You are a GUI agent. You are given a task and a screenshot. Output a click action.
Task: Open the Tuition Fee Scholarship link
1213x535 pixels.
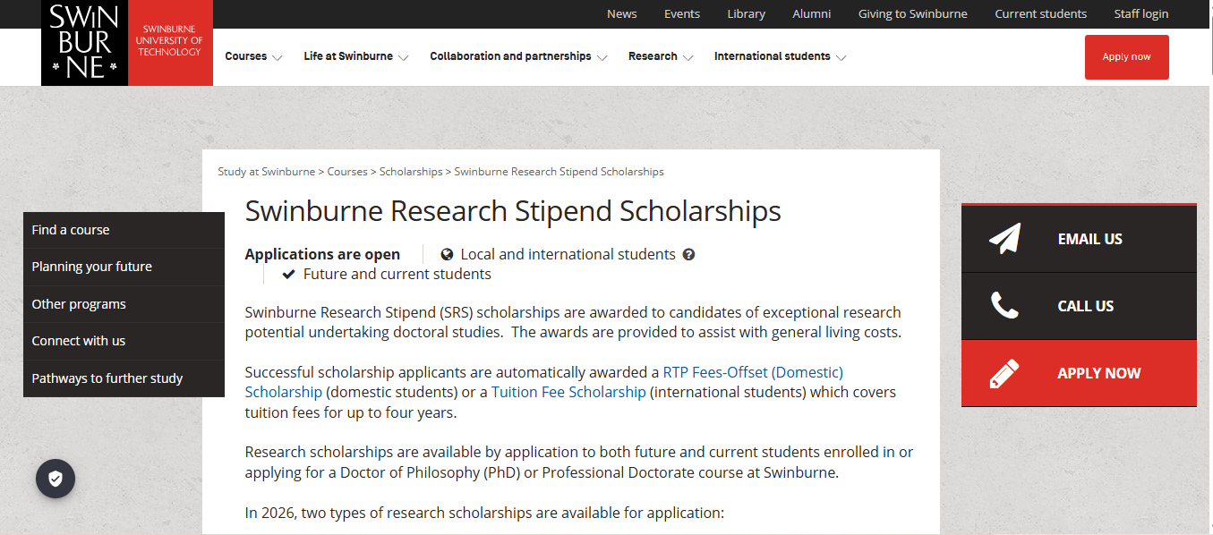click(x=568, y=392)
